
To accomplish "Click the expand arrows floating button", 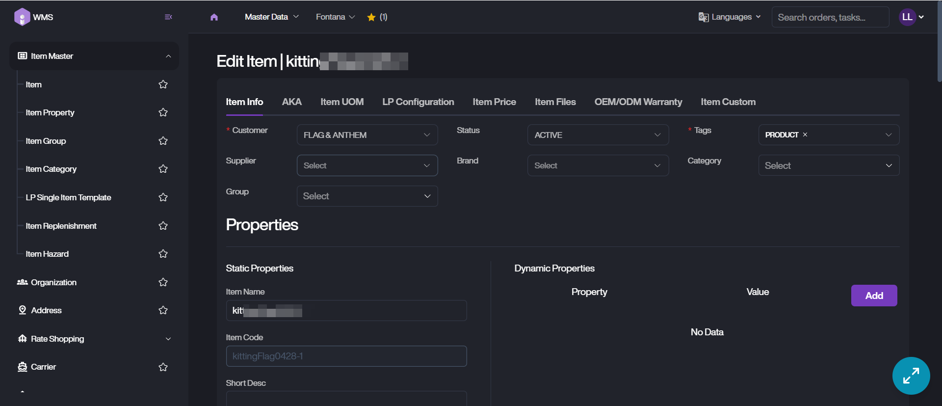I will tap(911, 376).
